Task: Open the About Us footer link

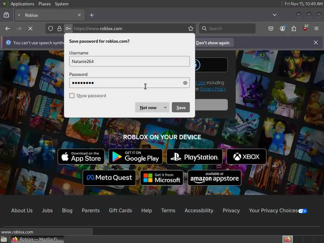Action: (x=22, y=210)
